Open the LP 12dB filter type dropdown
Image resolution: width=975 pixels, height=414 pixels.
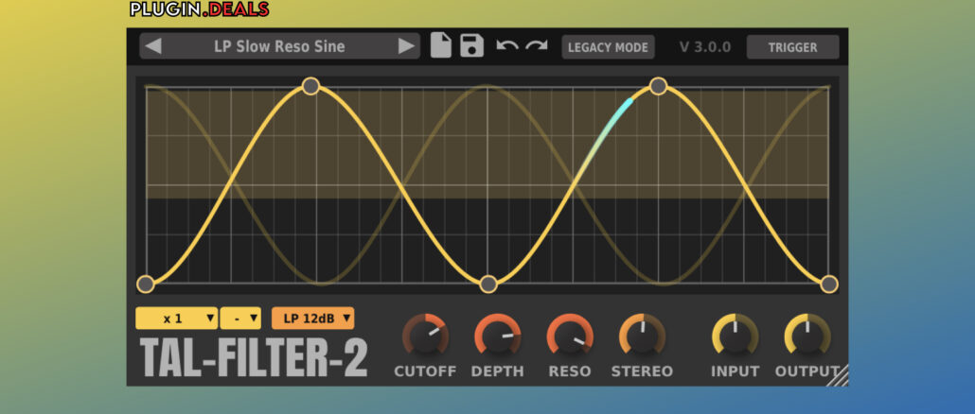(x=312, y=319)
